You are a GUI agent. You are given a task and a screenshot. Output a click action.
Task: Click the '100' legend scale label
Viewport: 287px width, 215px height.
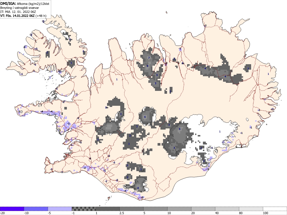coord(265,213)
